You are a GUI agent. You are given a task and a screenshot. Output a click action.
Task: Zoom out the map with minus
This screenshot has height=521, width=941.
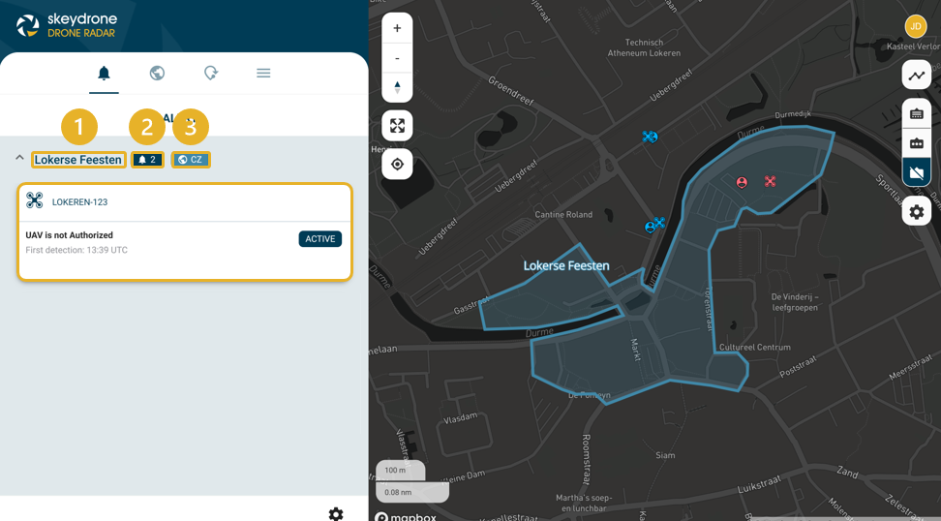pyautogui.click(x=397, y=58)
